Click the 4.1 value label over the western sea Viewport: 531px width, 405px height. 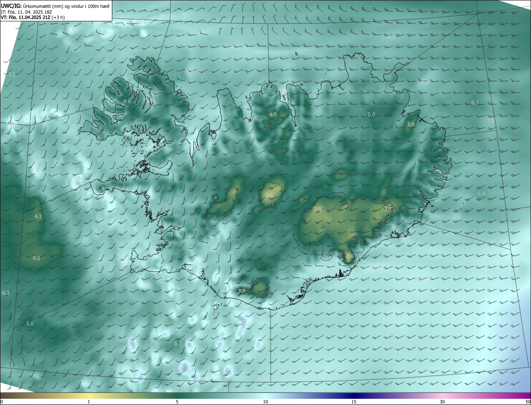click(x=38, y=216)
